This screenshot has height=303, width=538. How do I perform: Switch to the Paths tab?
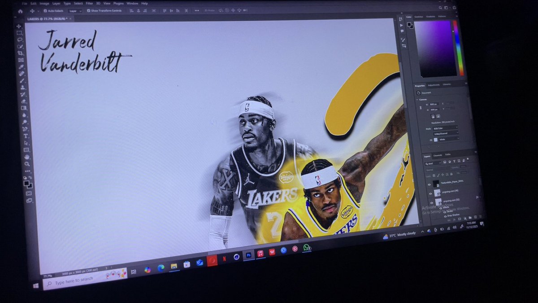click(x=448, y=154)
